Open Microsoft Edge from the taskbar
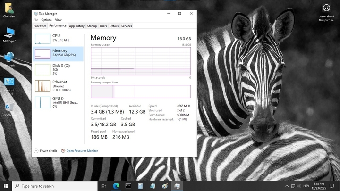 (x=116, y=186)
